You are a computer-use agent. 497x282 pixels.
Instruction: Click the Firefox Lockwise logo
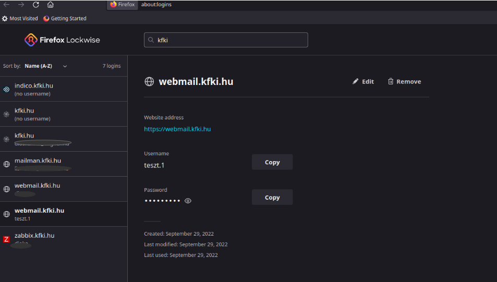click(62, 40)
